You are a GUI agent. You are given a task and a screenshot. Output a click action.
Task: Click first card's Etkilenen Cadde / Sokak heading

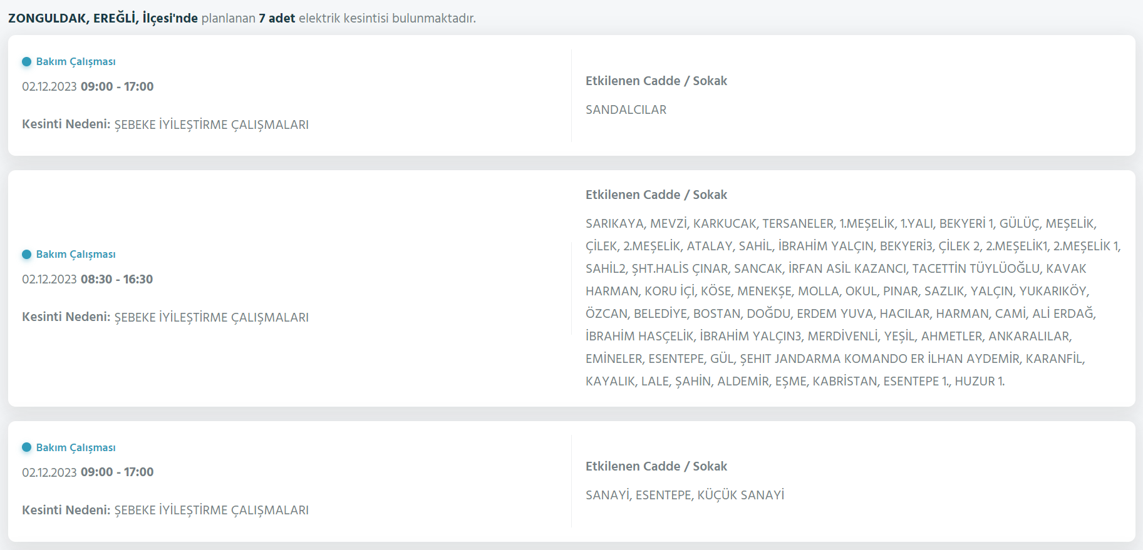coord(656,81)
